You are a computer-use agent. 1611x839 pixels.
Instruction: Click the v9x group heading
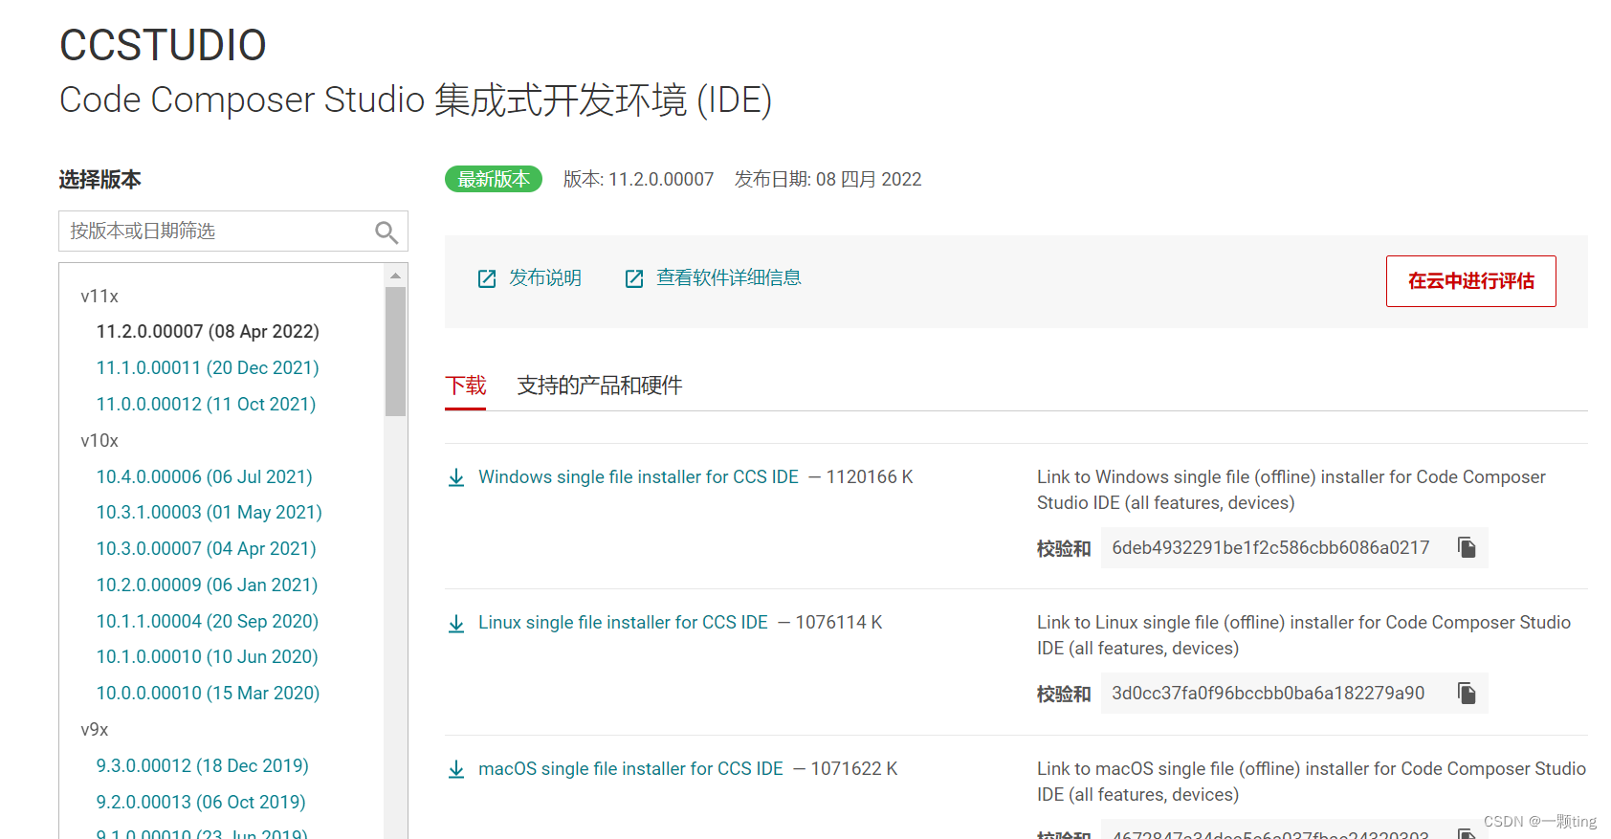(x=95, y=729)
